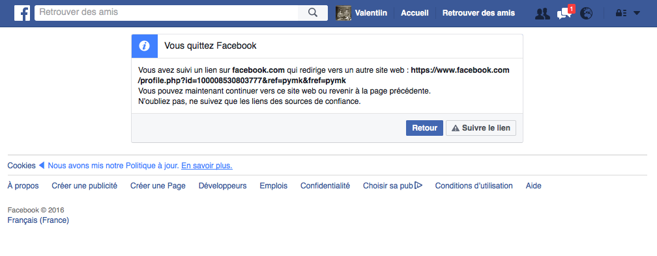Click the blue info icon in dialog
Screen dimensions: 657x256
145,46
